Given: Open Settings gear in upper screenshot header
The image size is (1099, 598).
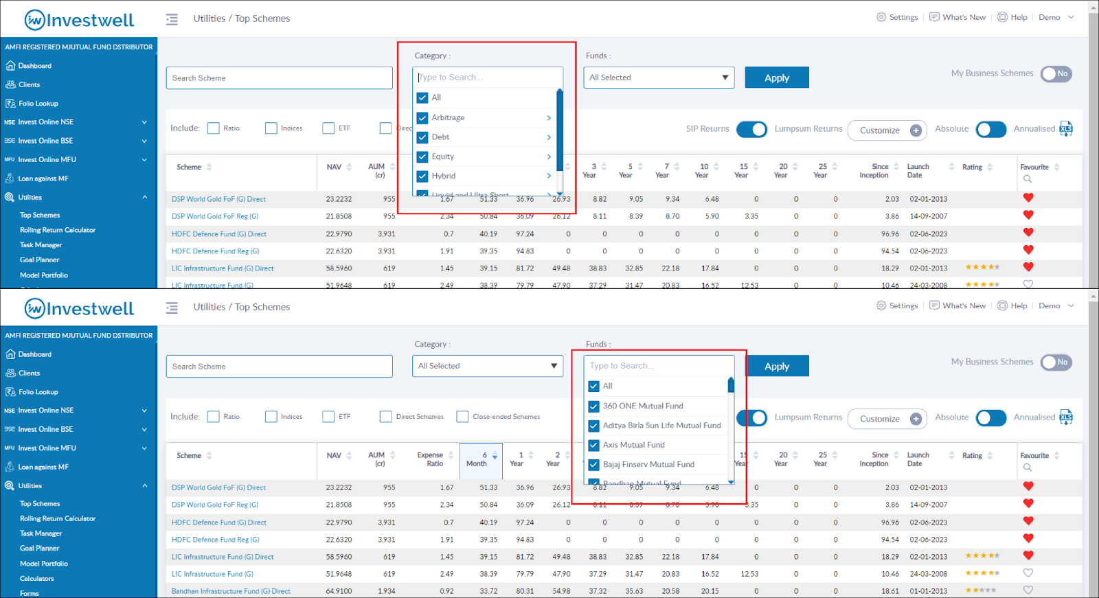Looking at the screenshot, I should click(897, 17).
